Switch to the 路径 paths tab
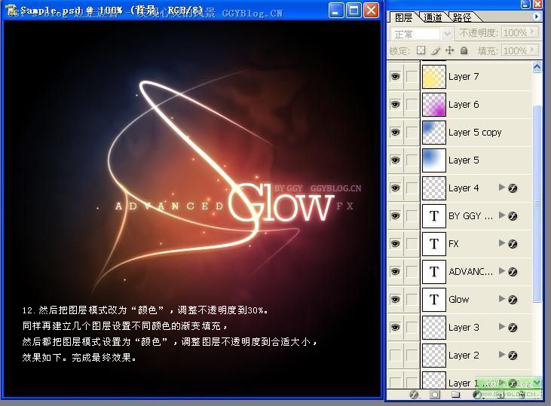The width and height of the screenshot is (551, 406). (462, 17)
